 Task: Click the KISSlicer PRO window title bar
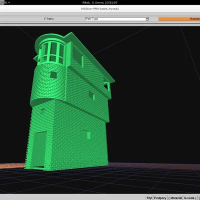point(100,8)
